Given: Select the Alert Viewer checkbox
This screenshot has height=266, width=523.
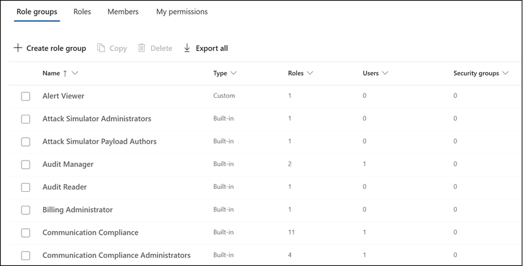Looking at the screenshot, I should pos(26,96).
